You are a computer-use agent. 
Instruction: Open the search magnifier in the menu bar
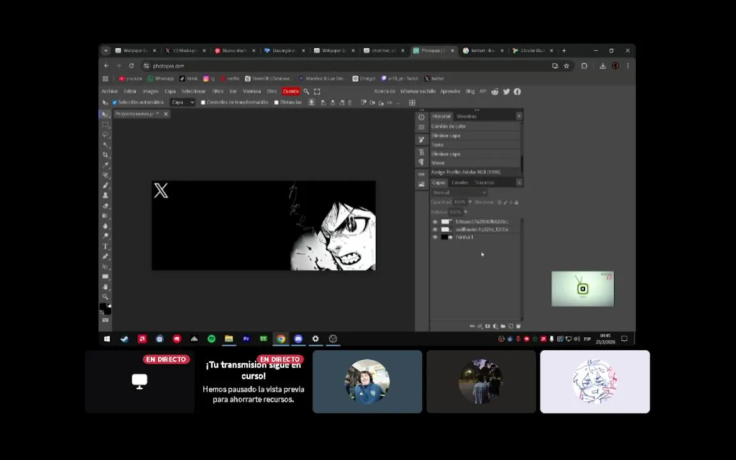point(307,91)
